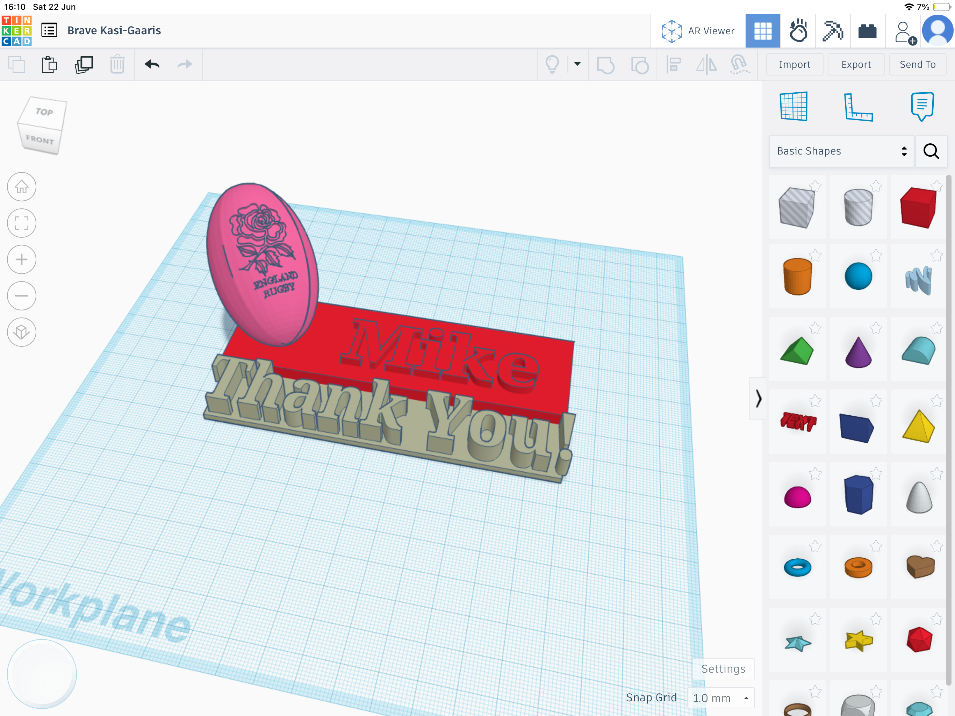Viewport: 955px width, 716px height.
Task: Click the Ungroup shapes icon
Action: 639,65
